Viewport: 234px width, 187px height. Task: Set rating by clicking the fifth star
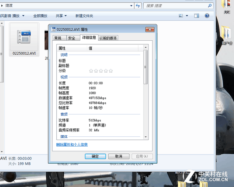pyautogui.click(x=111, y=71)
